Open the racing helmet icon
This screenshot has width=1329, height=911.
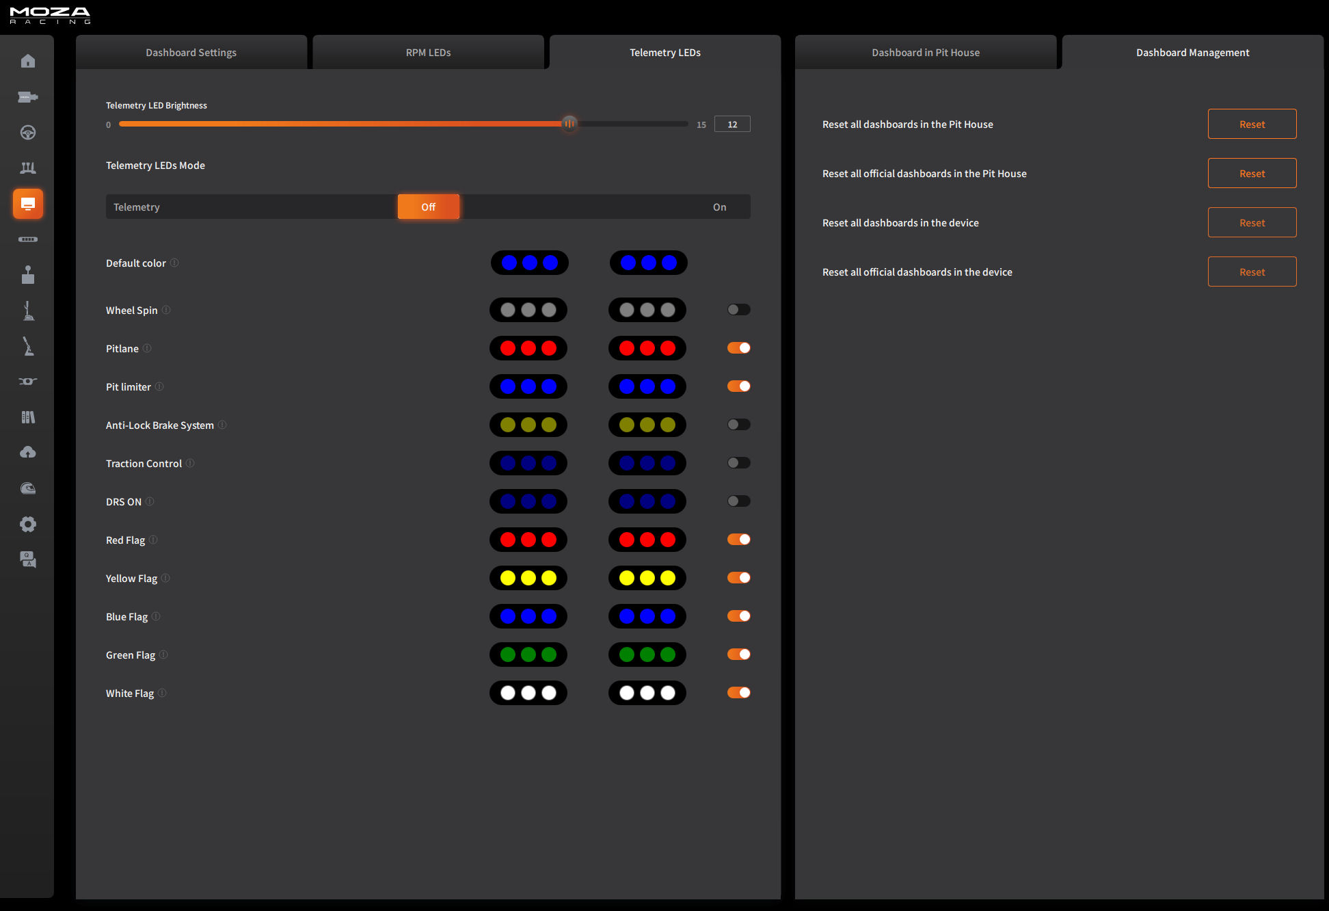point(28,488)
